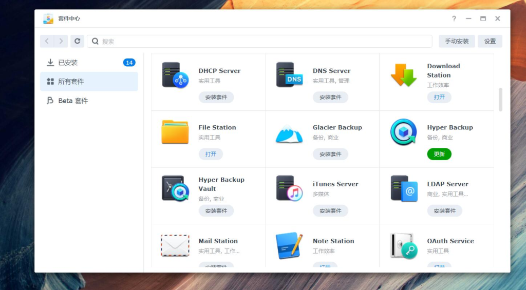Click the magnifier icon in search bar
The image size is (526, 290).
pos(95,41)
